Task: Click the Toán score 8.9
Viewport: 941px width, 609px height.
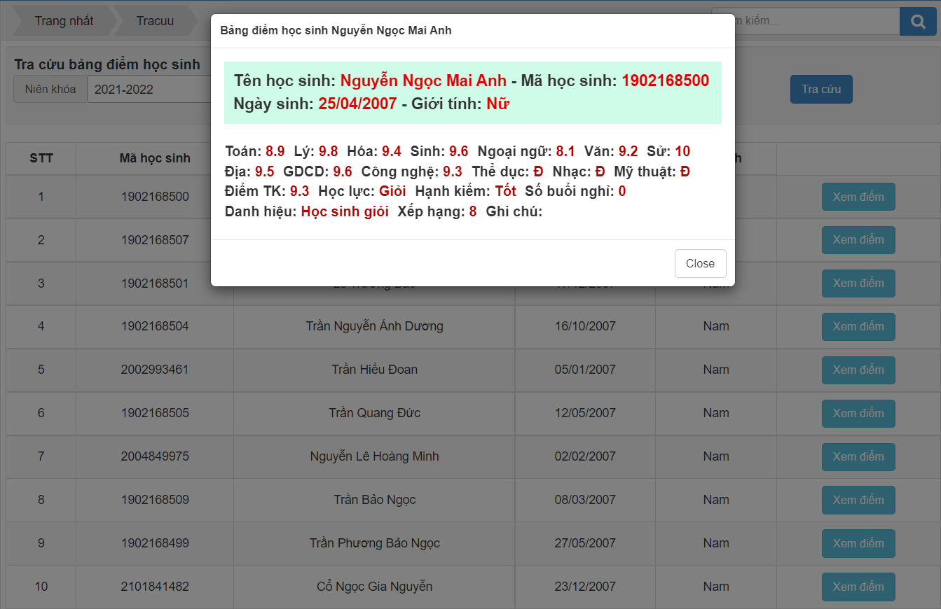Action: point(275,151)
